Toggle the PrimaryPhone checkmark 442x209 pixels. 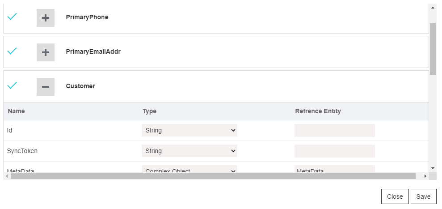(12, 17)
